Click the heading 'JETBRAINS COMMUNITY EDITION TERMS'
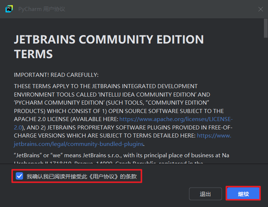 pyautogui.click(x=109, y=46)
